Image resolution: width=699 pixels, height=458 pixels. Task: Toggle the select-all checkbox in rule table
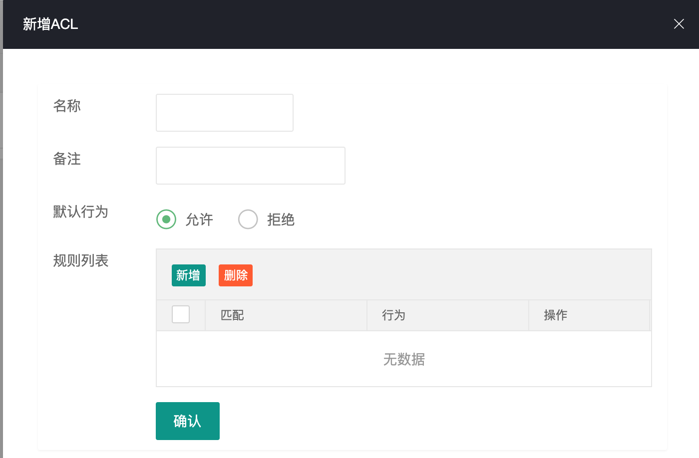coord(181,314)
